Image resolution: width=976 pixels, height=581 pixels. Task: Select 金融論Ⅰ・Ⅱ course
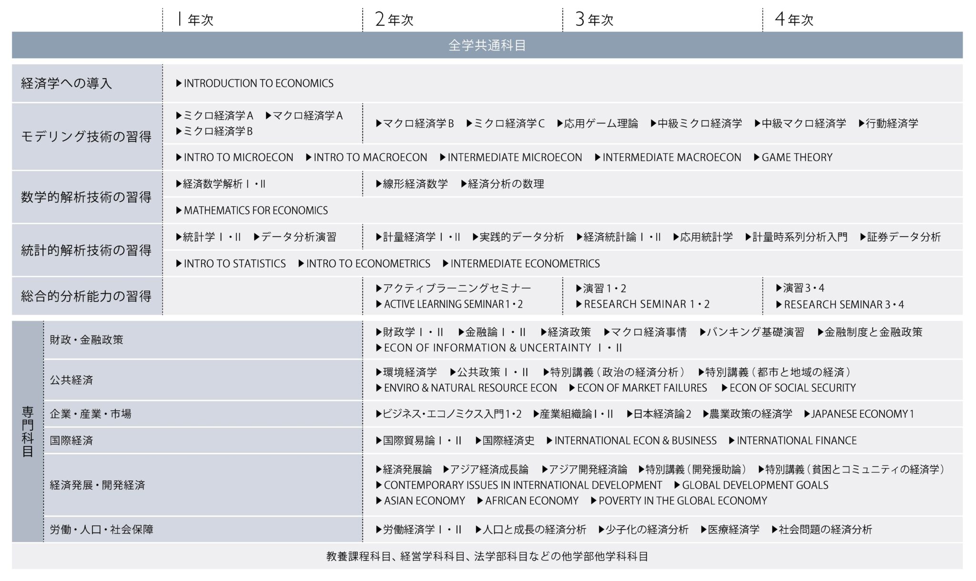pyautogui.click(x=492, y=332)
